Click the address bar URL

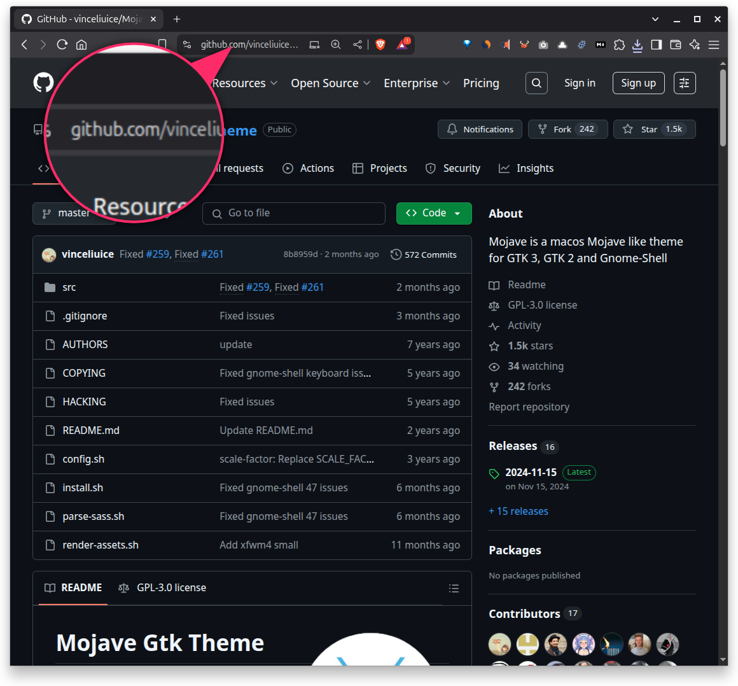click(249, 45)
